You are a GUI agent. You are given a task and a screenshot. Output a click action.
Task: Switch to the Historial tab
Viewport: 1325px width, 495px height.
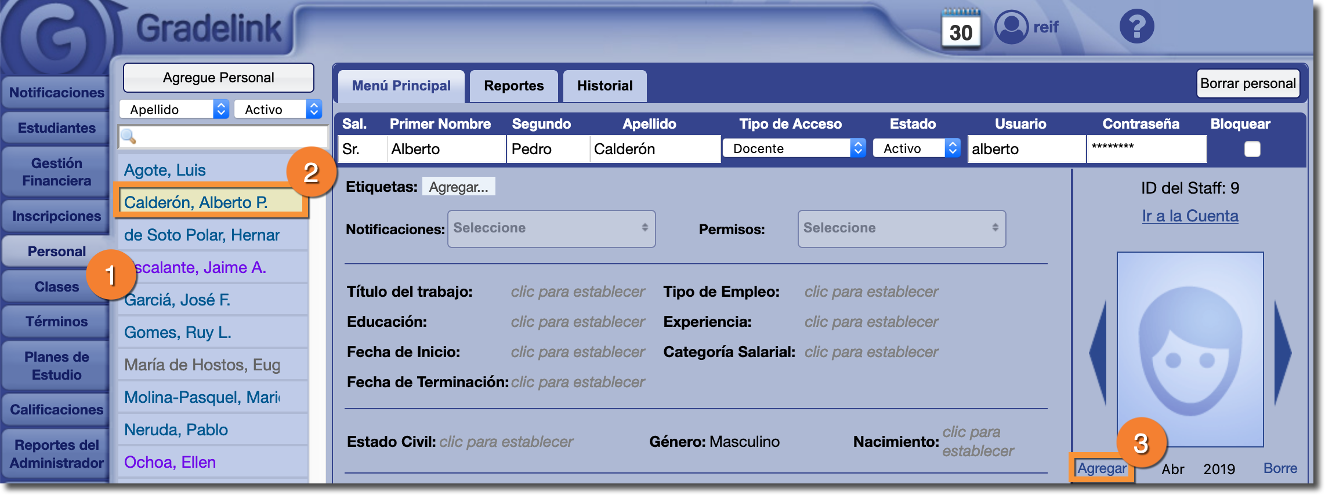[x=604, y=86]
